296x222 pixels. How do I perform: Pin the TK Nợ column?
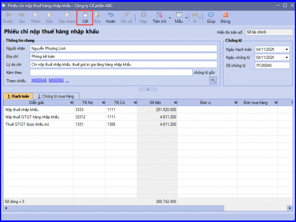coord(103,103)
